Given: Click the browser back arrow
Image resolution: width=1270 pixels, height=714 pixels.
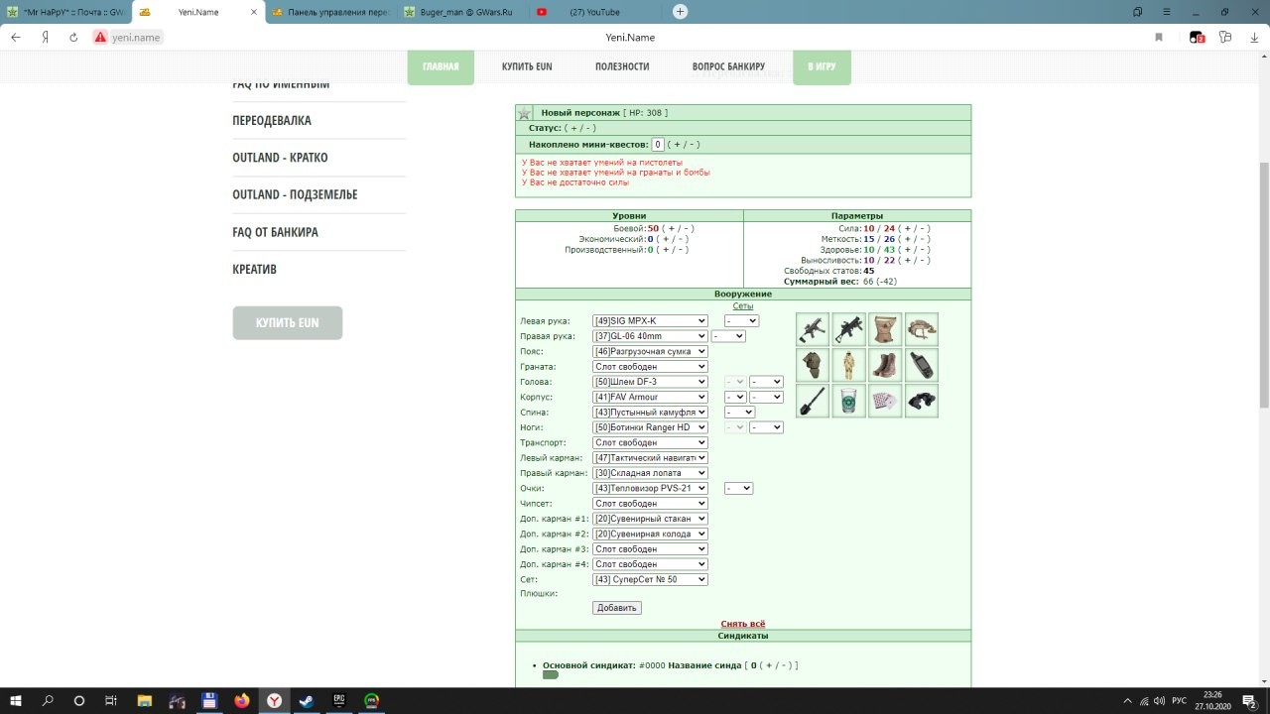Looking at the screenshot, I should pyautogui.click(x=16, y=37).
